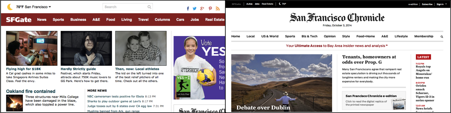Screen dimensions: 451x113
Task: Click the red LATEST label
Action: (423, 57)
